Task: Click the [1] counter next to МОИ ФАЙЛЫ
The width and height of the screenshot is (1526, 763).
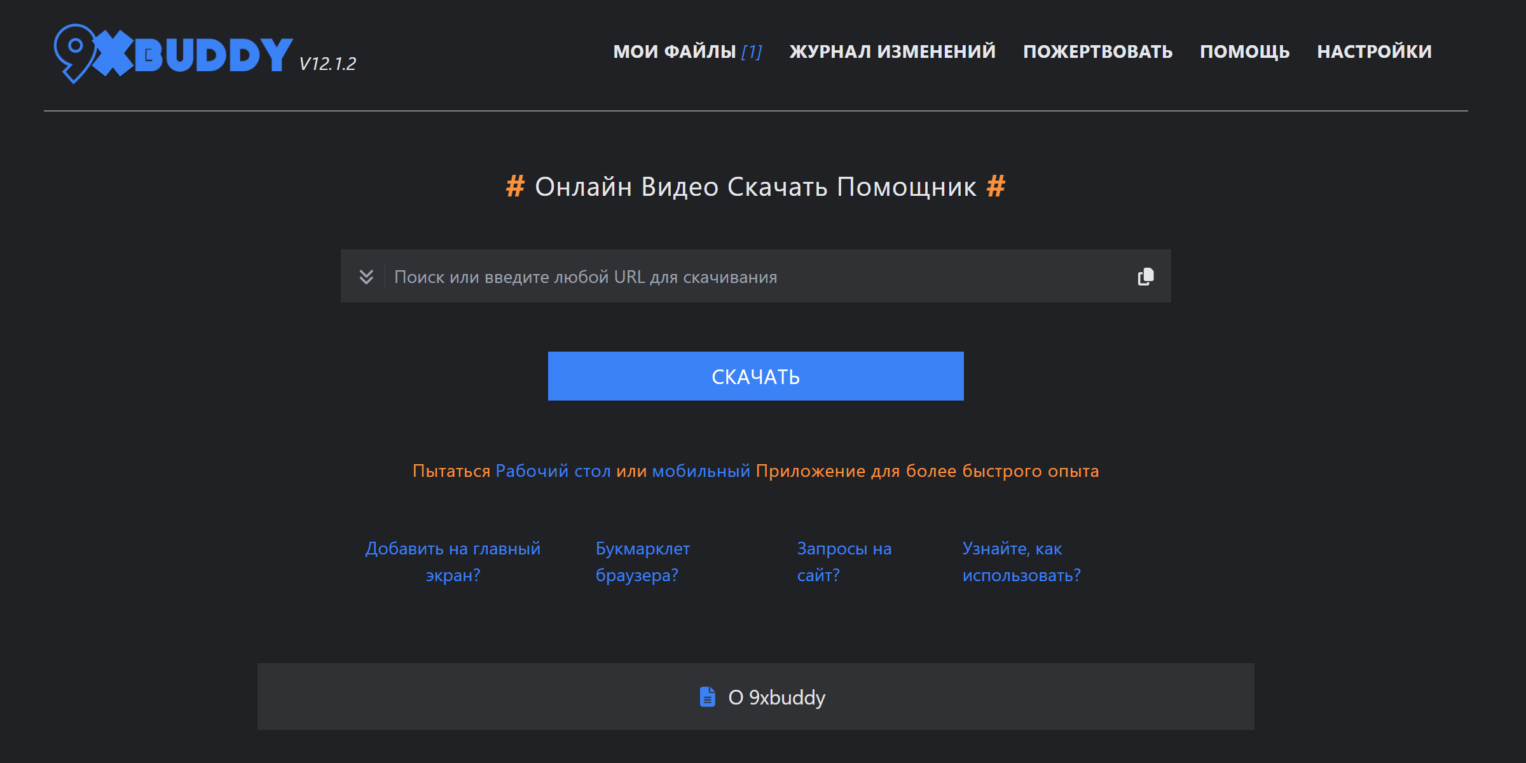Action: click(x=753, y=51)
